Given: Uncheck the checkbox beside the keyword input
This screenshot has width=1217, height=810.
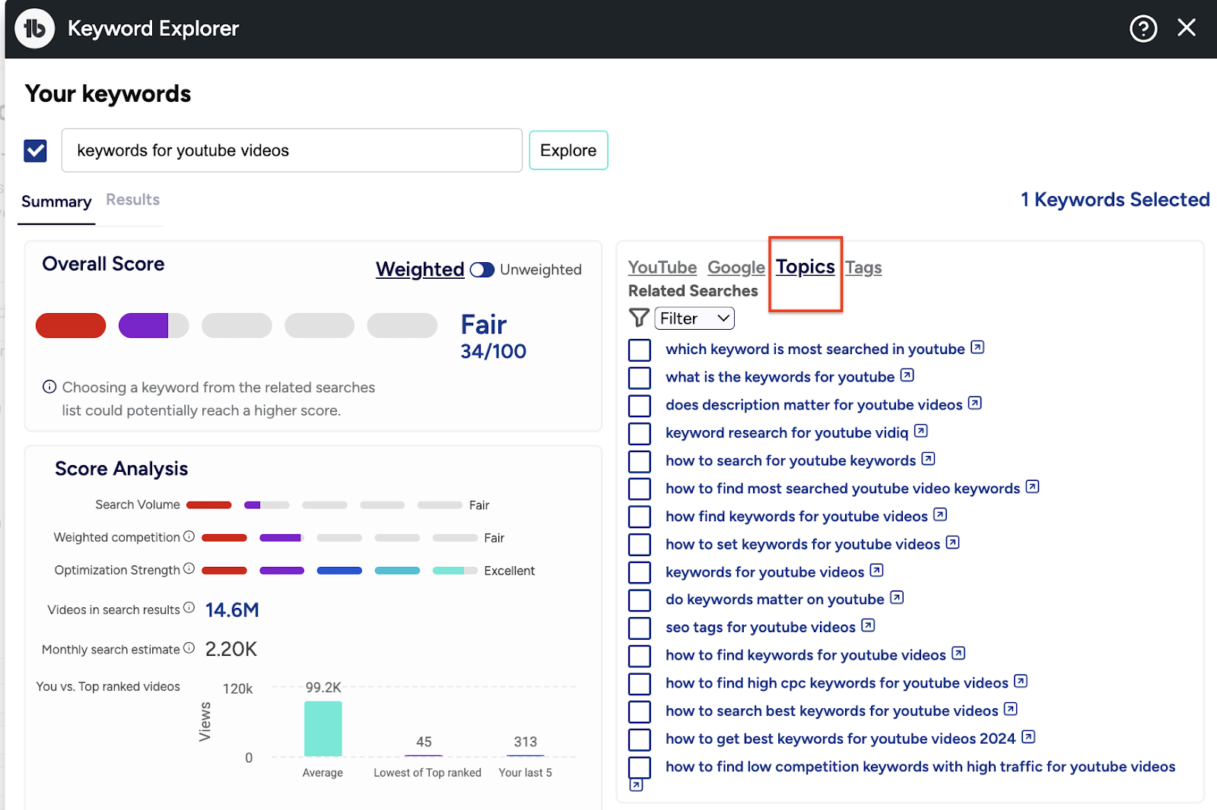Looking at the screenshot, I should click(36, 150).
